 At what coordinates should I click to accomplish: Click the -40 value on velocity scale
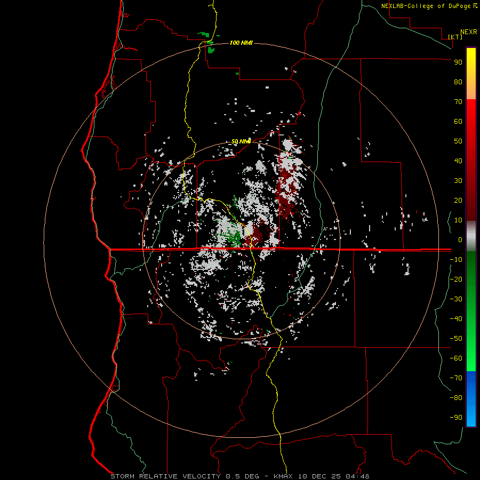456,319
